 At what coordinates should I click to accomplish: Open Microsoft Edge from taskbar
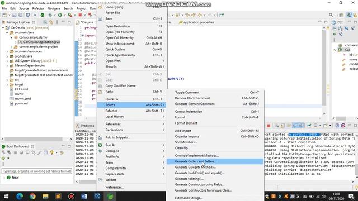point(20,196)
